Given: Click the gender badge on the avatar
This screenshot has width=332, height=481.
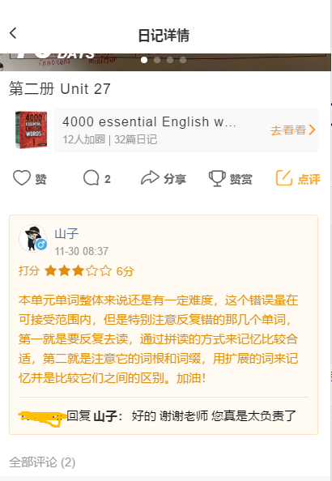Looking at the screenshot, I should coord(41,245).
